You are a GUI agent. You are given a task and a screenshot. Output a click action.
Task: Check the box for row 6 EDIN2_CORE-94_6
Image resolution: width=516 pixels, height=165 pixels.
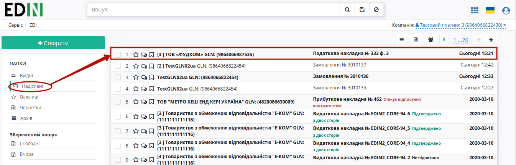pyautogui.click(x=118, y=116)
